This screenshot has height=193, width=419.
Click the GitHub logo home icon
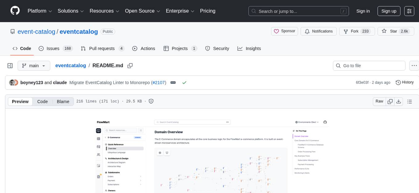coord(15,11)
